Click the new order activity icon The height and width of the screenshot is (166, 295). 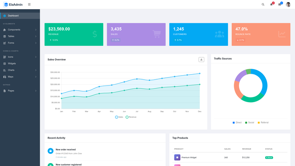tap(51, 151)
